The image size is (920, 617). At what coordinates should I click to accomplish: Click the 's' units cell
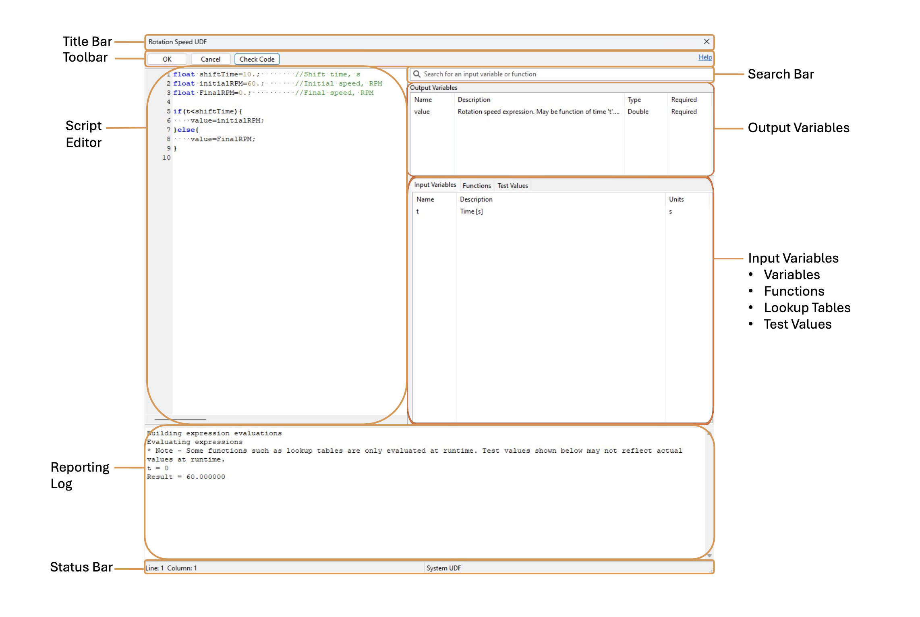coord(670,211)
